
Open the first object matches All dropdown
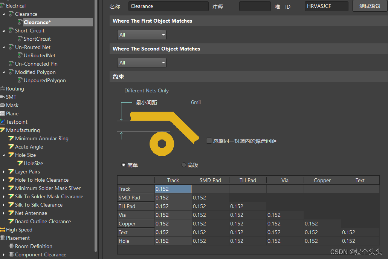point(142,35)
